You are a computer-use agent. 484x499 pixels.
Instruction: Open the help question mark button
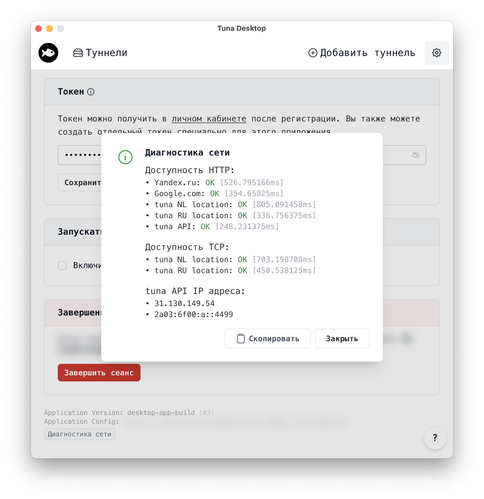pos(435,438)
